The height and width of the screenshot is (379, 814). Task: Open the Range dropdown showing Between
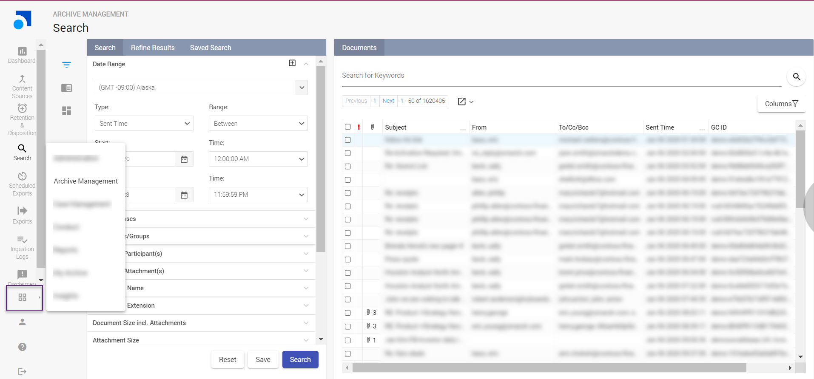click(x=258, y=123)
